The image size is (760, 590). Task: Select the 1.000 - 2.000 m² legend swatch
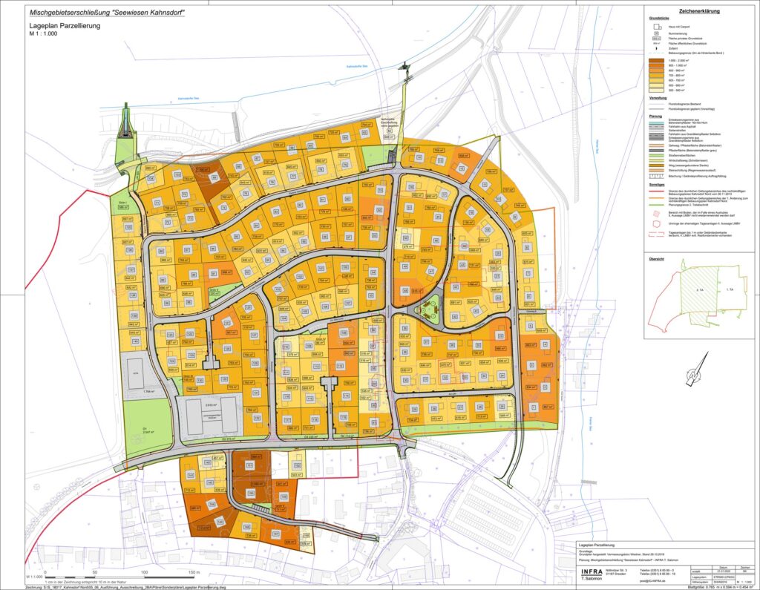656,60
